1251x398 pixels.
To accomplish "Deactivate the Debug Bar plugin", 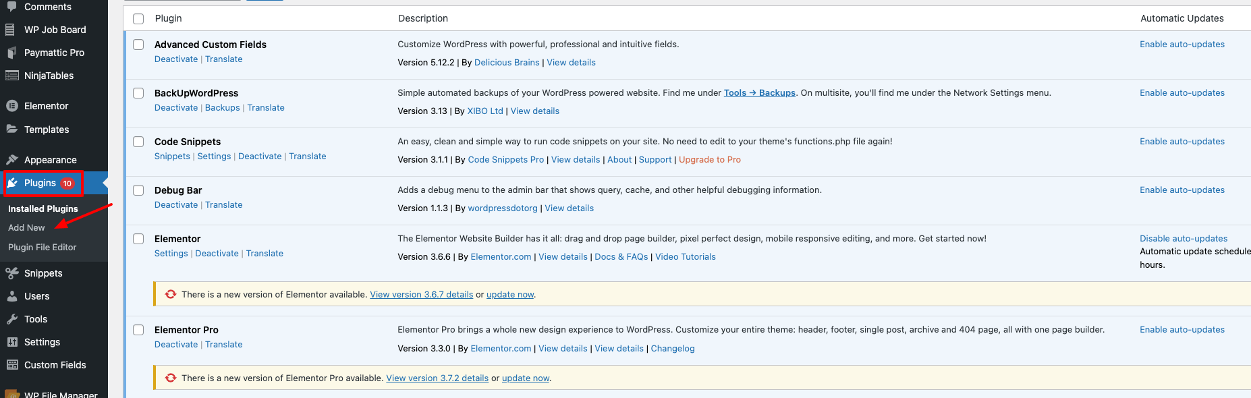I will pos(176,205).
